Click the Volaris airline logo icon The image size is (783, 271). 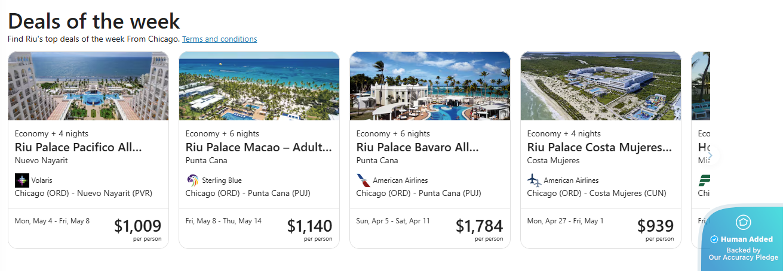tap(22, 180)
